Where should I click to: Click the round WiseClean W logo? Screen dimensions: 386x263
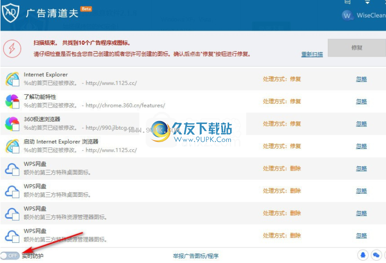point(347,16)
